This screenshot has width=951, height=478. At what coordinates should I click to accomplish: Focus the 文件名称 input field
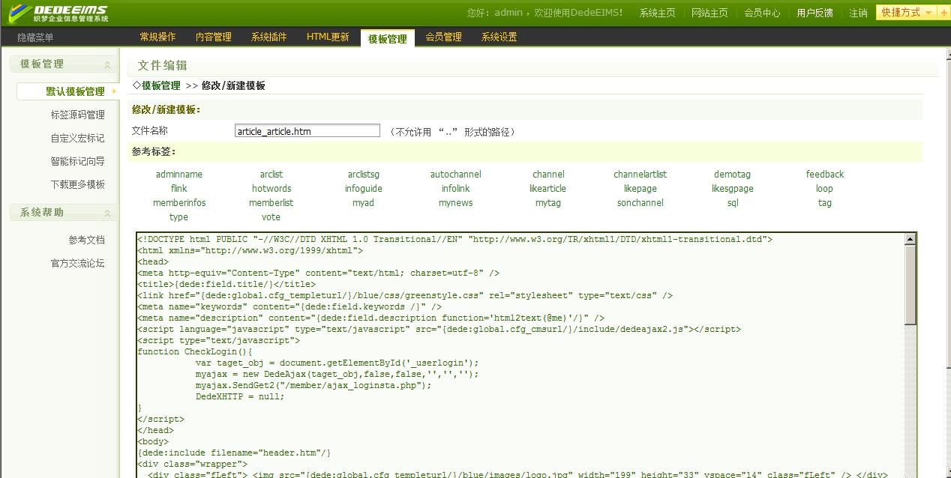pyautogui.click(x=307, y=131)
